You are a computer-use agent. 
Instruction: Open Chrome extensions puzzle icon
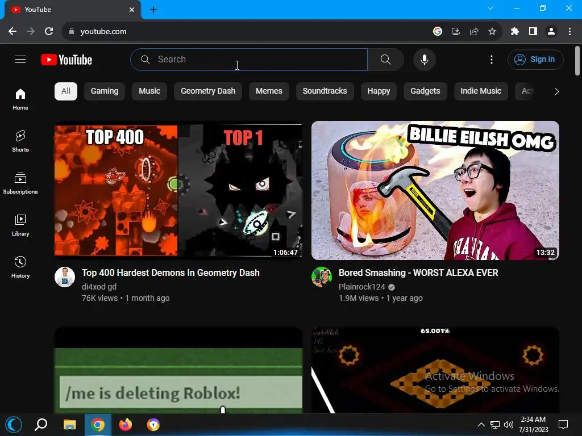[x=515, y=32]
